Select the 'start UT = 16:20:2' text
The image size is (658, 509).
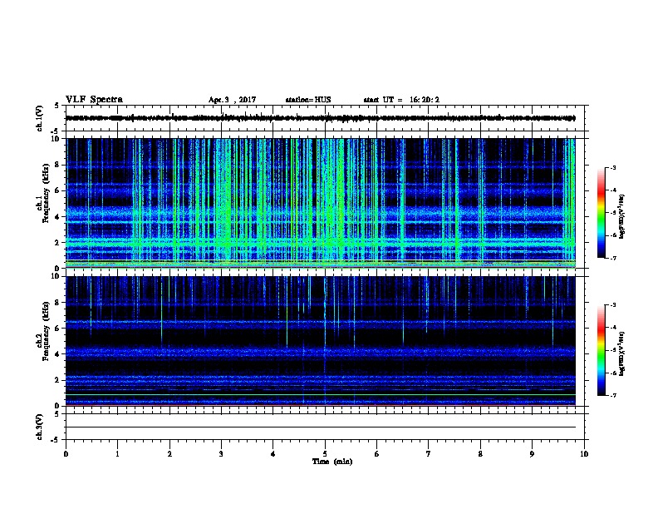tap(401, 100)
